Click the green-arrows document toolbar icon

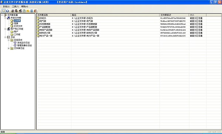pyautogui.click(x=24, y=11)
